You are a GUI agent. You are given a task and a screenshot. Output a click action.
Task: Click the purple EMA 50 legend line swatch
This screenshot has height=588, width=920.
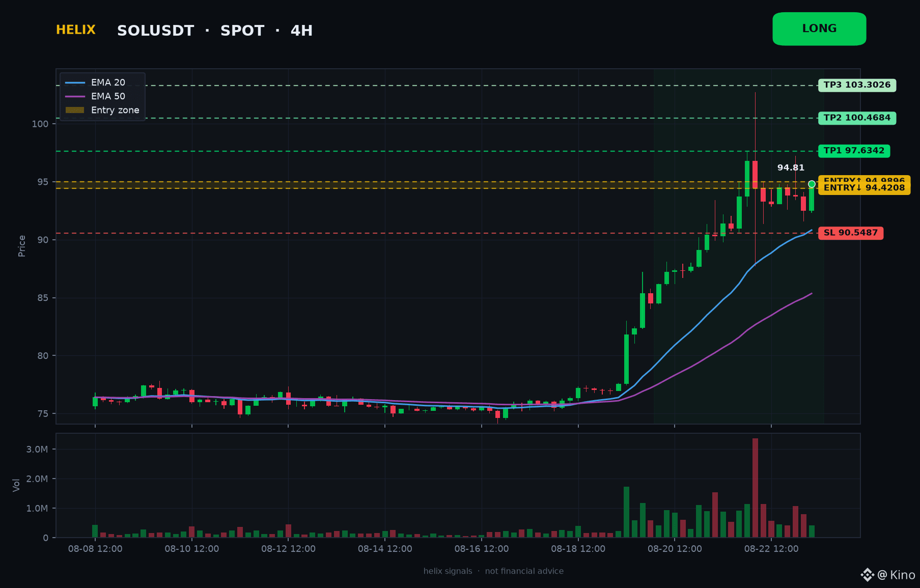(x=75, y=96)
